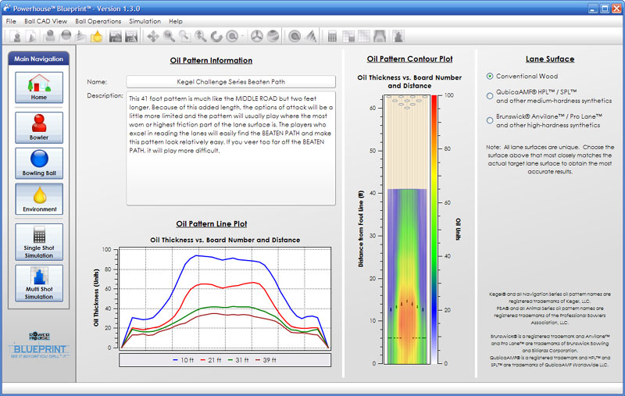Select Conventional Wood lane surface
This screenshot has width=625, height=396.
[x=490, y=76]
